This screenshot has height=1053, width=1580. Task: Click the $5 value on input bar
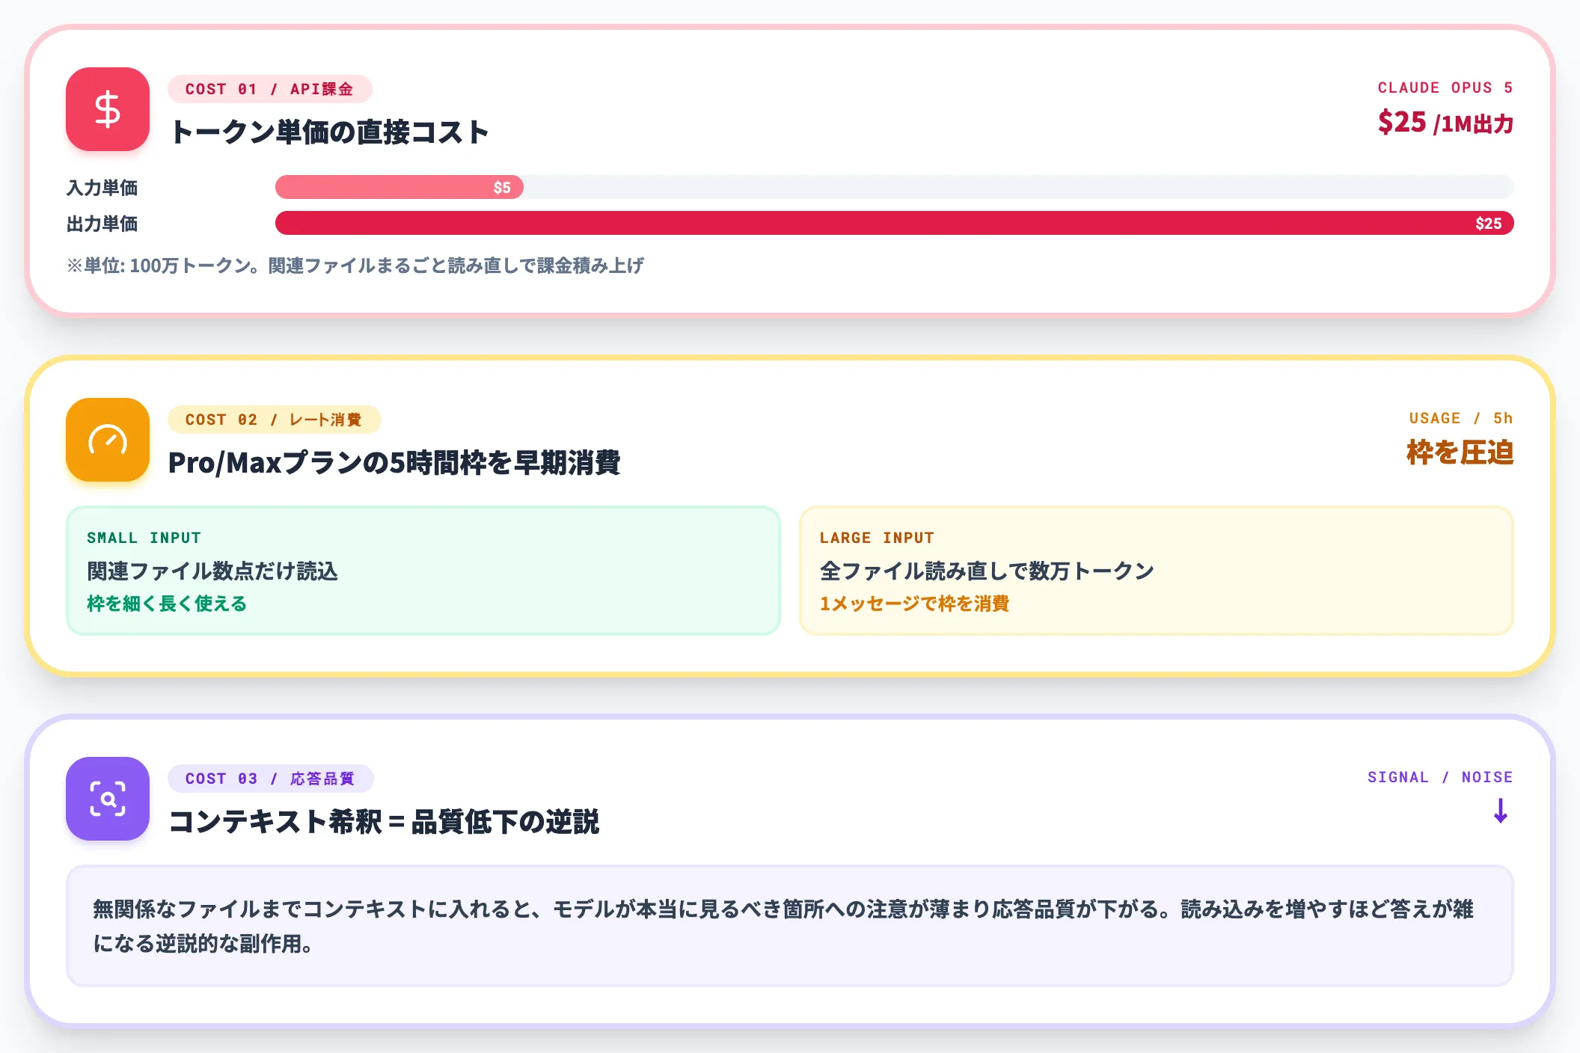point(502,188)
